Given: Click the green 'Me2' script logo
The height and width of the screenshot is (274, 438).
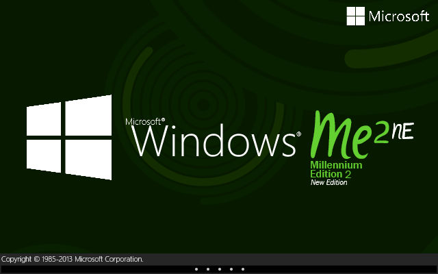Looking at the screenshot, I should pos(350,135).
